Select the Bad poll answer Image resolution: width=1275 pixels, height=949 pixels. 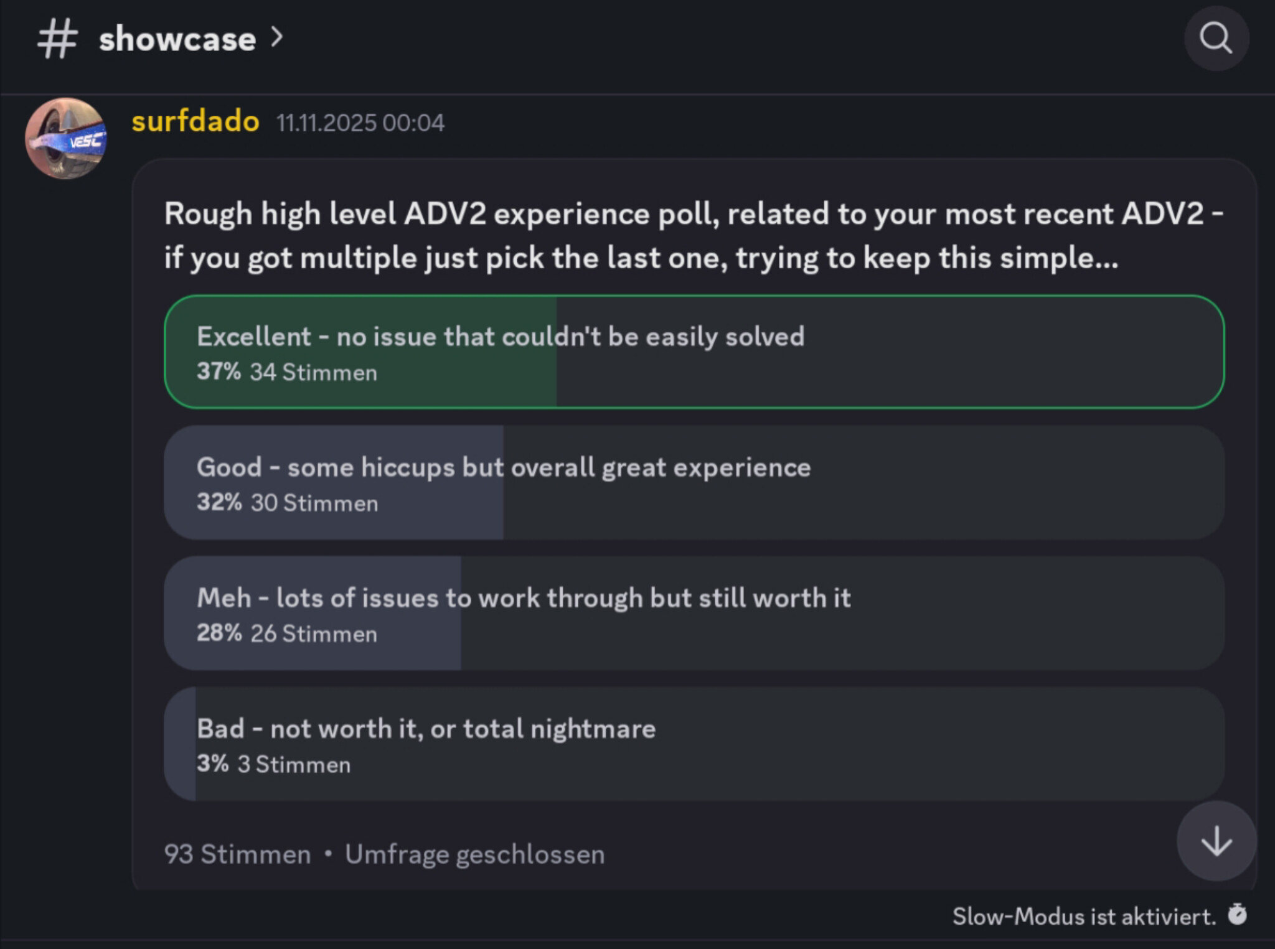click(x=694, y=744)
